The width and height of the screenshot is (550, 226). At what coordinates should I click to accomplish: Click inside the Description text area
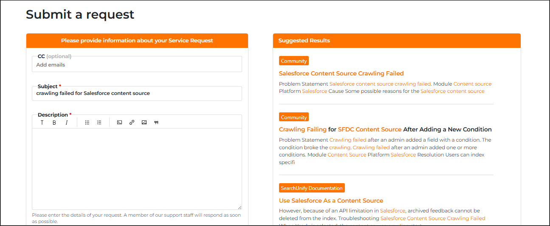(137, 168)
